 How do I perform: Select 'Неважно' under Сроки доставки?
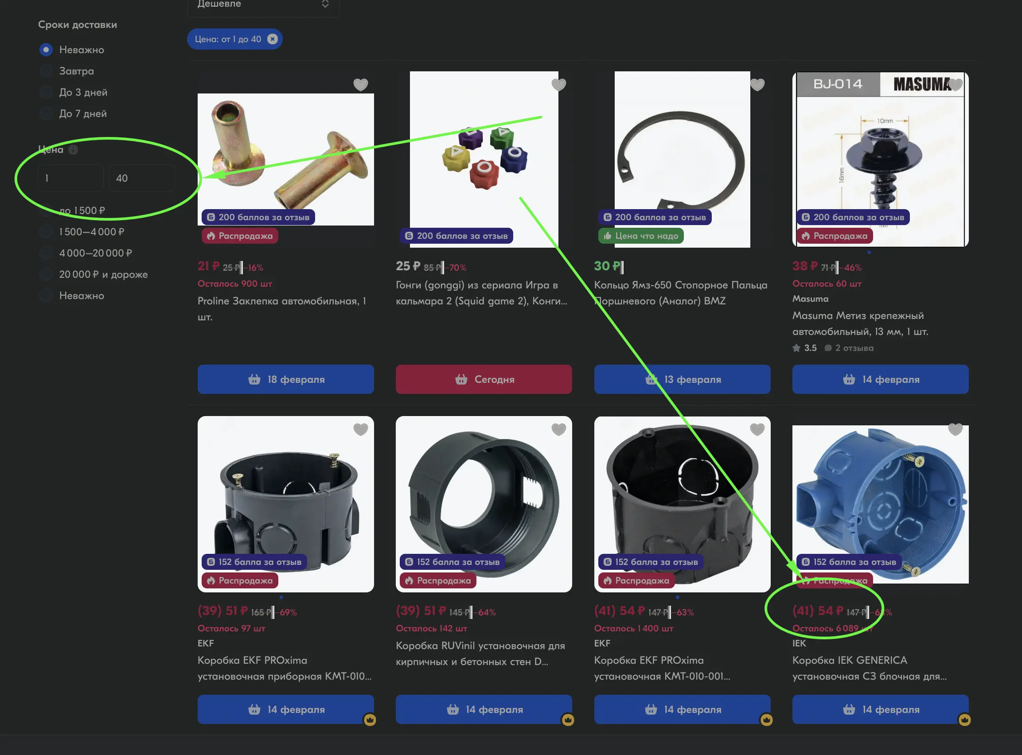point(46,49)
